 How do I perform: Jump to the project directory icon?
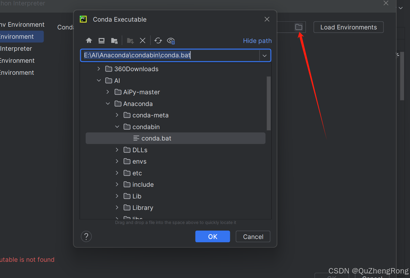click(114, 40)
